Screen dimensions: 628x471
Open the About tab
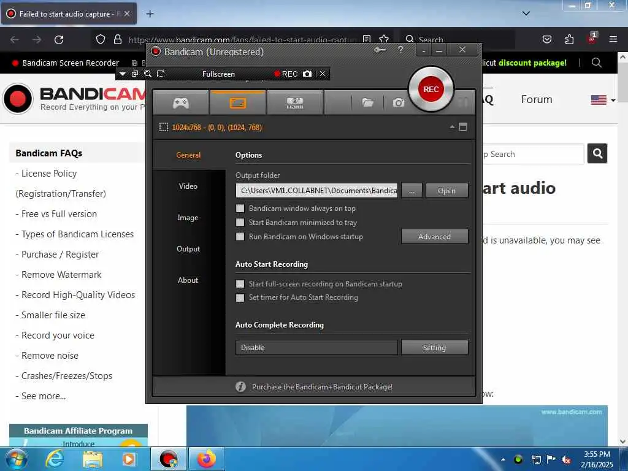[x=188, y=280]
